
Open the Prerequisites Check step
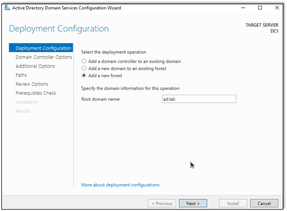point(36,93)
